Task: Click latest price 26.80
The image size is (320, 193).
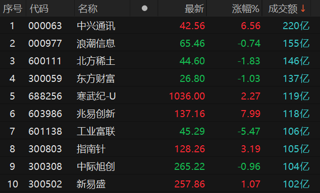Action: (192, 78)
